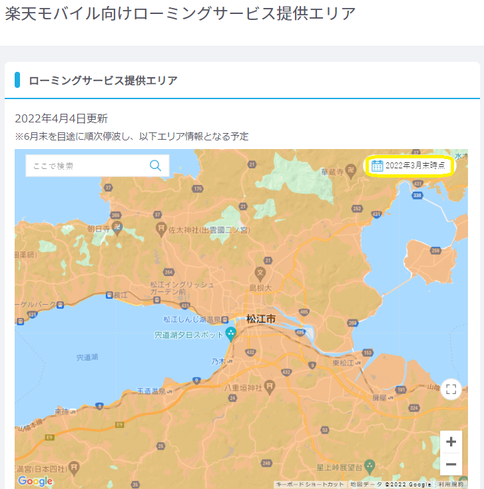Click the 東松江 station label

point(343,363)
